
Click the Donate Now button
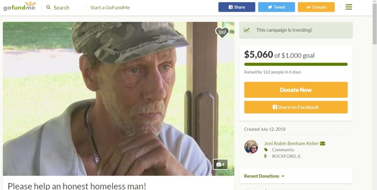296,90
